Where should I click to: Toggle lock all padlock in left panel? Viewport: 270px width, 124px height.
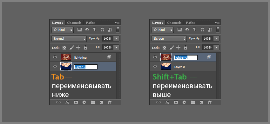[x=85, y=48]
